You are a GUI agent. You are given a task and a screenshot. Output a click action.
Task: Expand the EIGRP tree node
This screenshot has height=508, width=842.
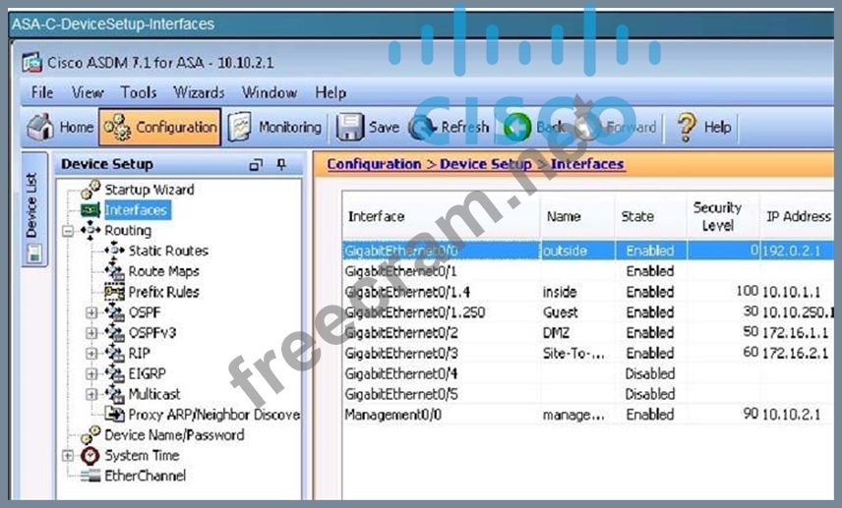(x=91, y=373)
